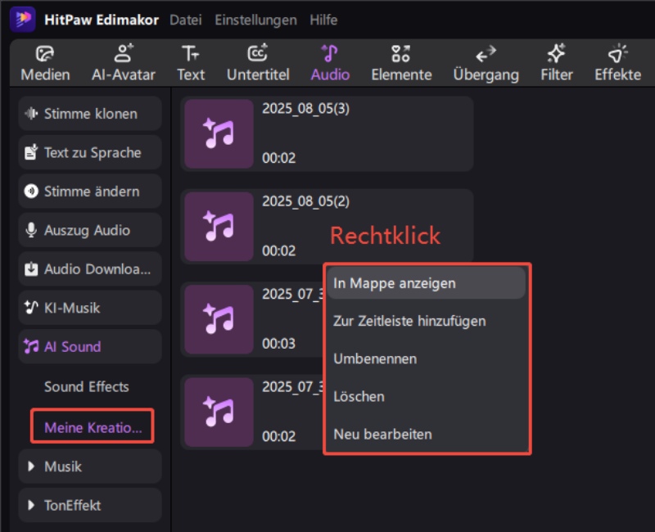Click the 00:03 duration label
The height and width of the screenshot is (532, 655).
(x=278, y=343)
